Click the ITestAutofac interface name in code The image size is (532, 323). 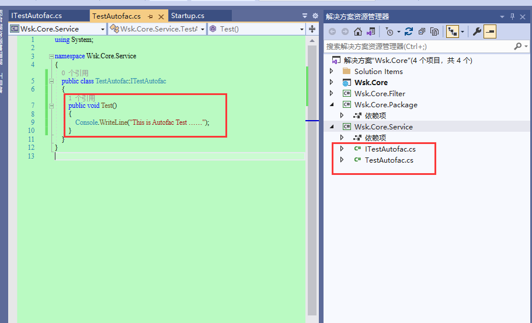[x=148, y=81]
